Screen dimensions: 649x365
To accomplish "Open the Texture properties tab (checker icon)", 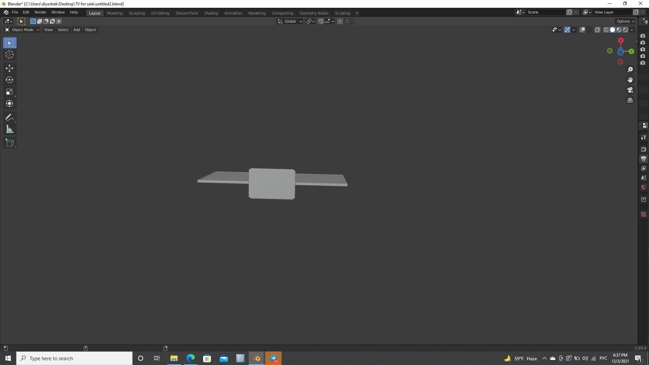I will tap(643, 214).
